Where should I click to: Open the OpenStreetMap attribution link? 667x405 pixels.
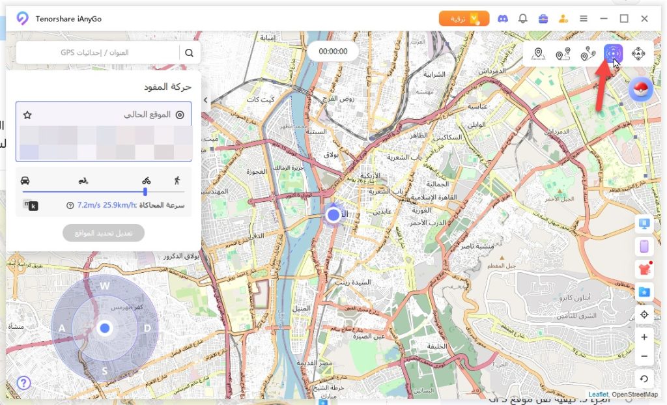[x=634, y=395]
